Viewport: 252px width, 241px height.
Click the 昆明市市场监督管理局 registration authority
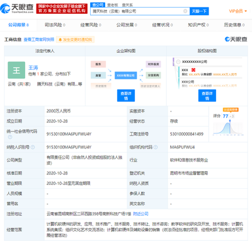click(x=189, y=173)
